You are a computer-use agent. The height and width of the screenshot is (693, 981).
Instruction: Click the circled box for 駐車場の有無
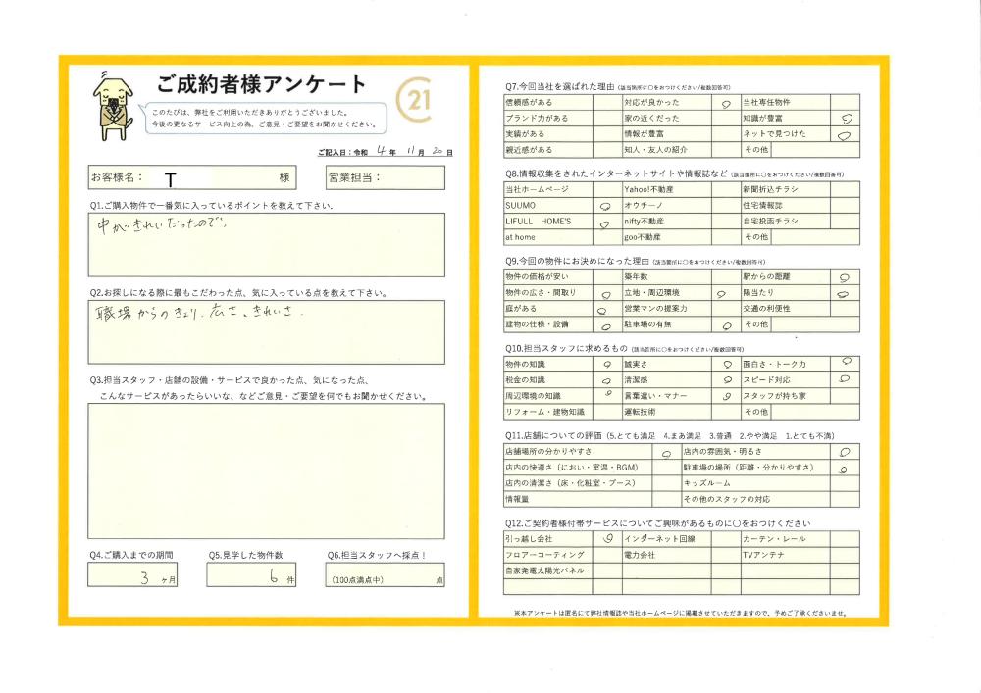click(726, 325)
